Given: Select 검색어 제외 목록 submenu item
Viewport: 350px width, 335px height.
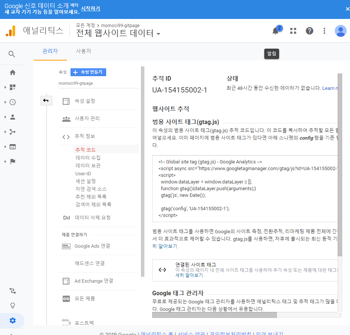Looking at the screenshot, I should click(93, 205).
